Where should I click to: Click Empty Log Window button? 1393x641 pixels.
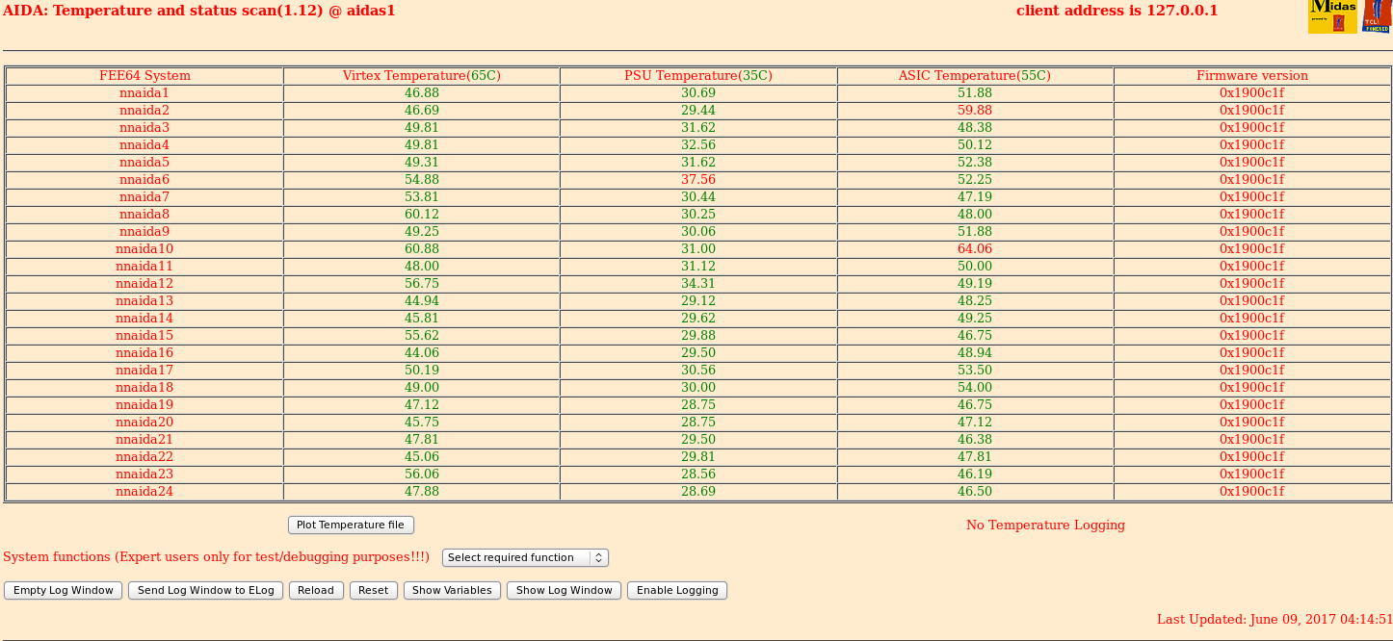click(64, 590)
